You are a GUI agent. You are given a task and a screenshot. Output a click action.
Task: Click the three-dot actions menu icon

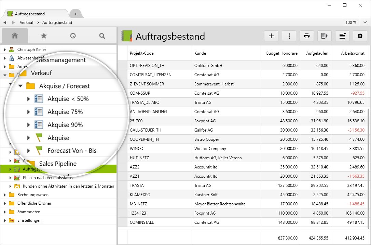pyautogui.click(x=289, y=36)
